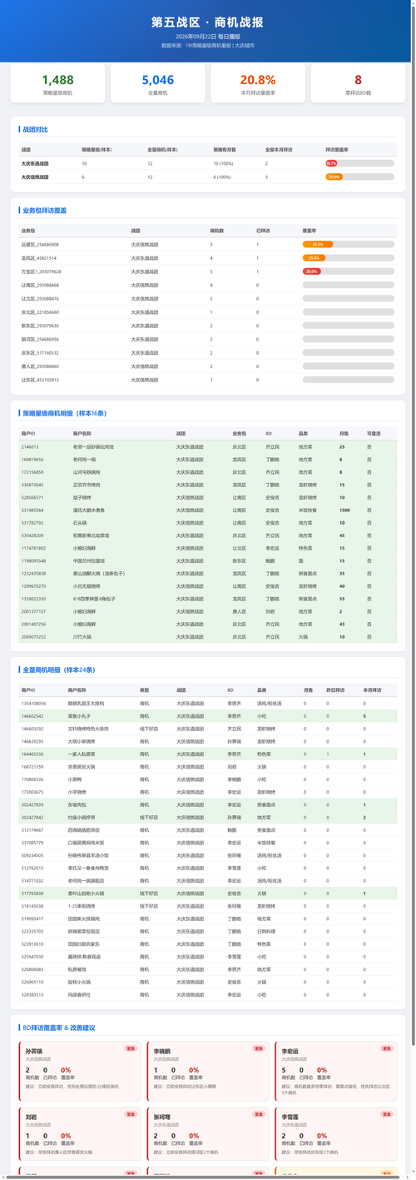Select the 庆东区_517160532 business package row

click(x=208, y=352)
